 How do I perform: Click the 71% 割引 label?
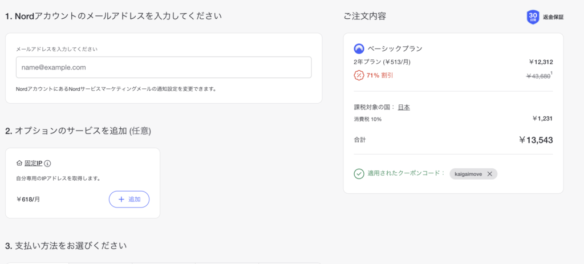(380, 75)
